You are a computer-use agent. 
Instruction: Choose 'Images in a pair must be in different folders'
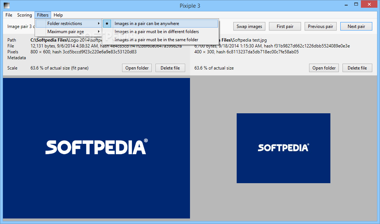coord(157,32)
